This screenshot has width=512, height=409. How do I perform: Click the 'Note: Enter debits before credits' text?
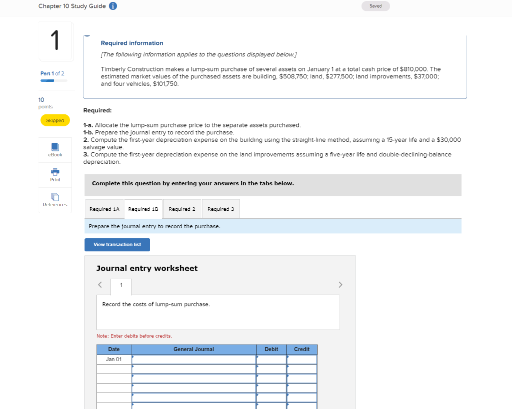click(134, 336)
